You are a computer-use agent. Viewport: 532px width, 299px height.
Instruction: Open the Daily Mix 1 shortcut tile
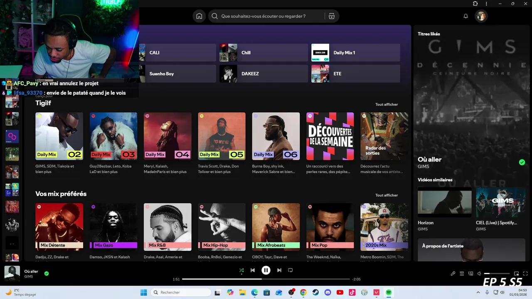point(355,53)
